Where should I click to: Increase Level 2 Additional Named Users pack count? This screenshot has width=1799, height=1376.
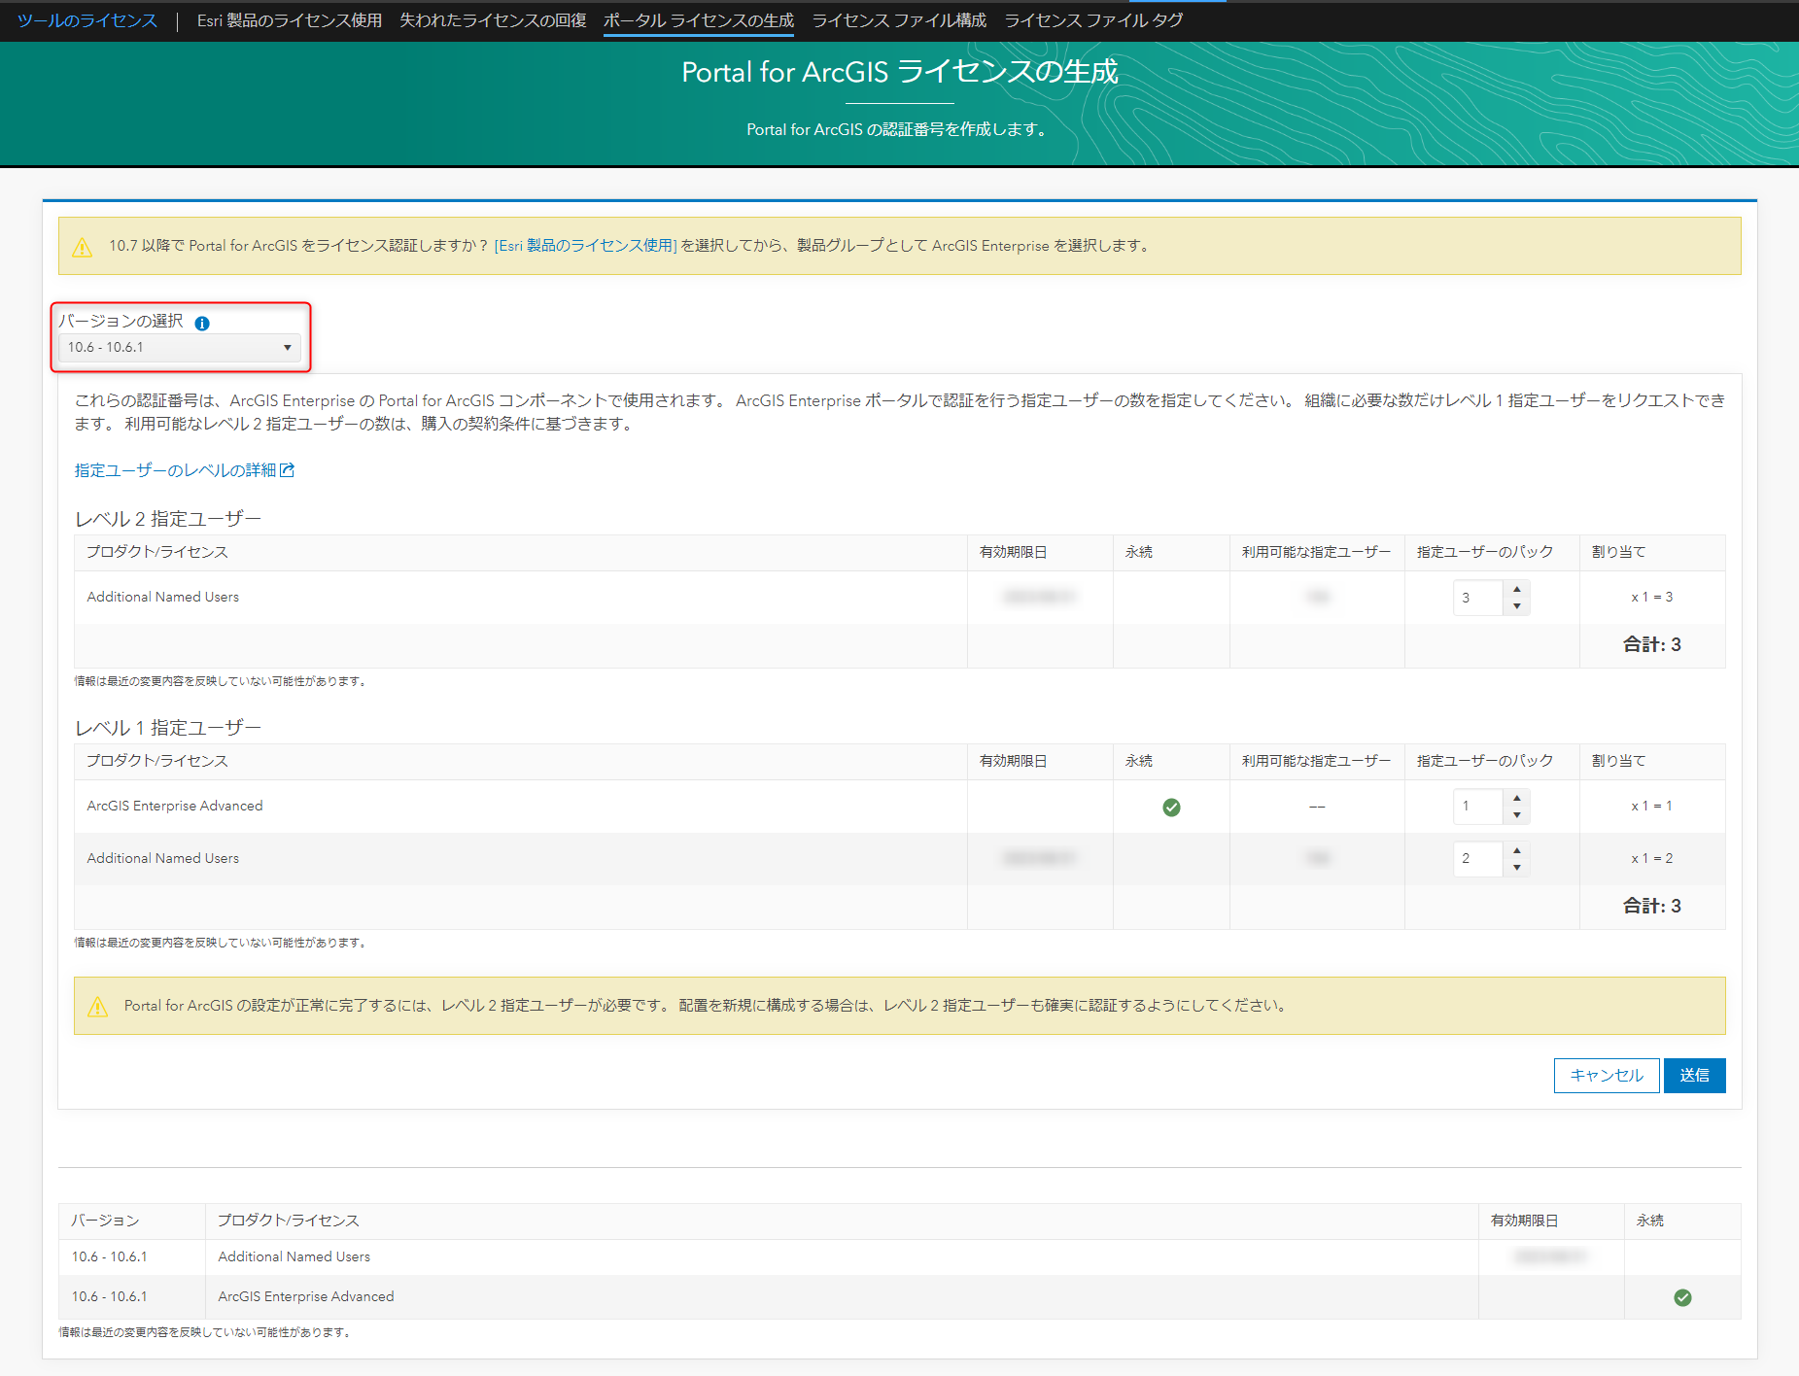tap(1516, 589)
